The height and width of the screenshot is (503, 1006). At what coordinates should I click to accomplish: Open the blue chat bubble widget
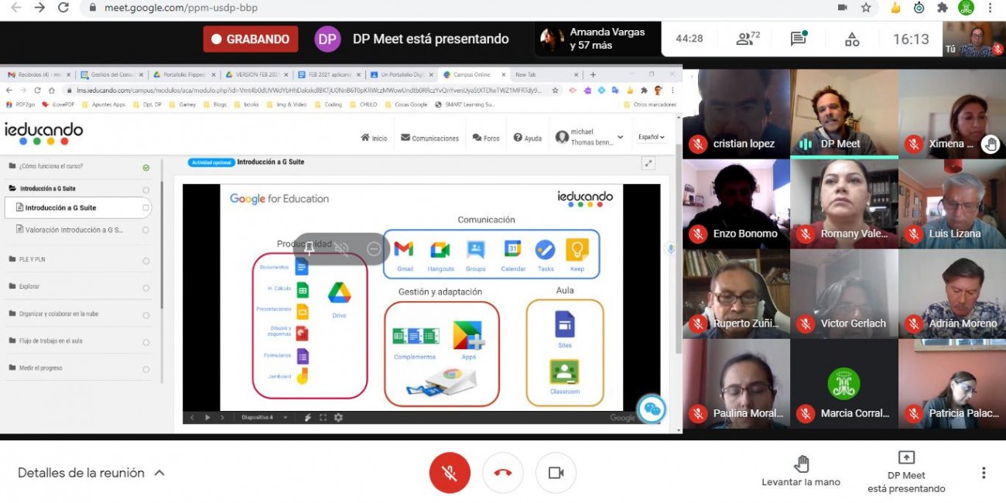point(652,409)
